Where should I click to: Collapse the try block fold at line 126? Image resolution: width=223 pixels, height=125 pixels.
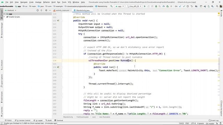click(x=62, y=34)
